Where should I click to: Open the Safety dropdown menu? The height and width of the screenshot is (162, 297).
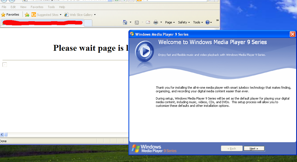(x=184, y=22)
